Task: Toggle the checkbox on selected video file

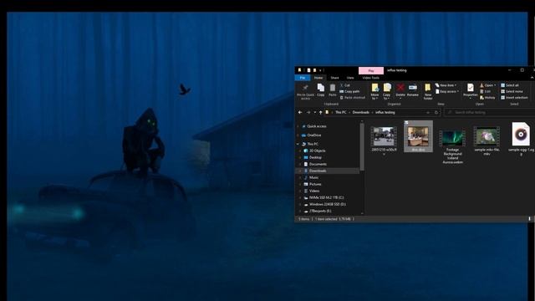Action: (406, 122)
